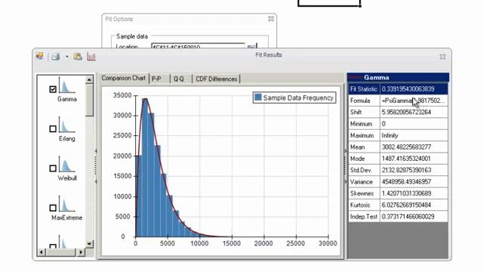
Task: Click the Mean value 3002.48225683277
Action: click(414, 147)
